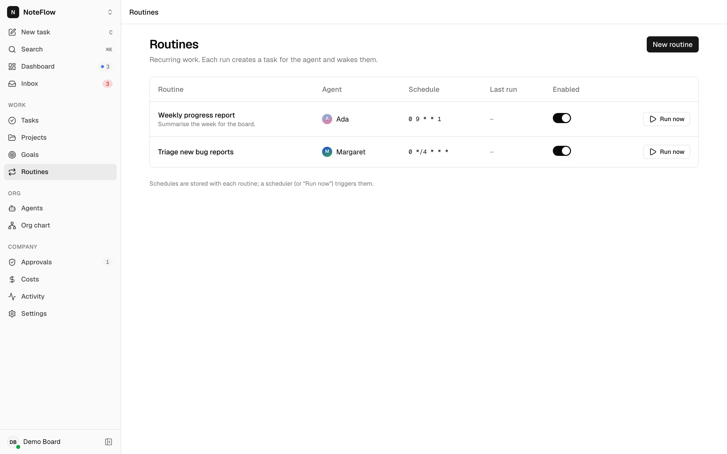
Task: Click the Approvals shield icon
Action: 12,262
